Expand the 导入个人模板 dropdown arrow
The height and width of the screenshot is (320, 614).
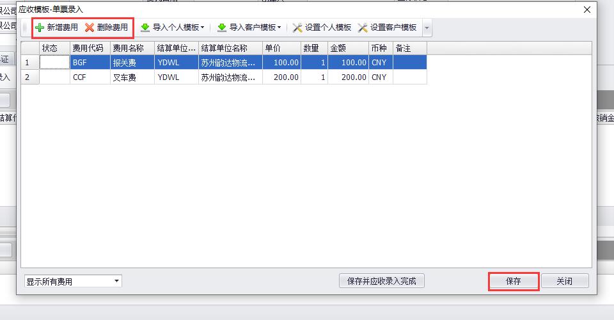203,28
